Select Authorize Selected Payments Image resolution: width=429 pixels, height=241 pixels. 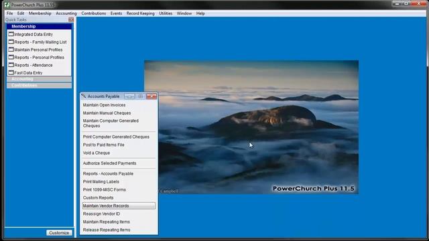point(109,163)
